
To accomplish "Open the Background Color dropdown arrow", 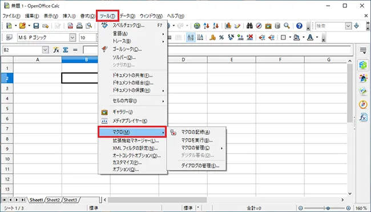I will coord(304,37).
